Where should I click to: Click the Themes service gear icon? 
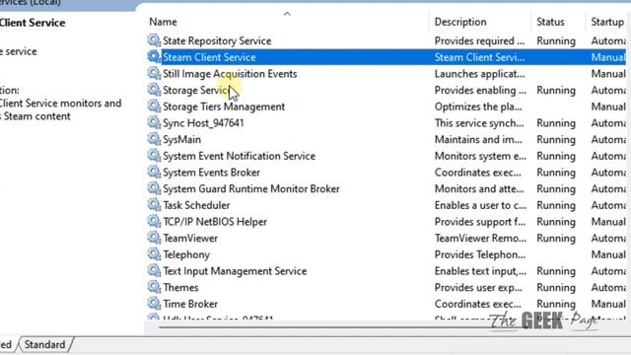coord(154,287)
